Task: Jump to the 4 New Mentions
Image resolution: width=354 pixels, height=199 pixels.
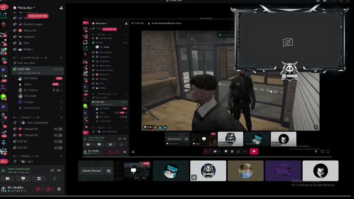Action: (38, 16)
